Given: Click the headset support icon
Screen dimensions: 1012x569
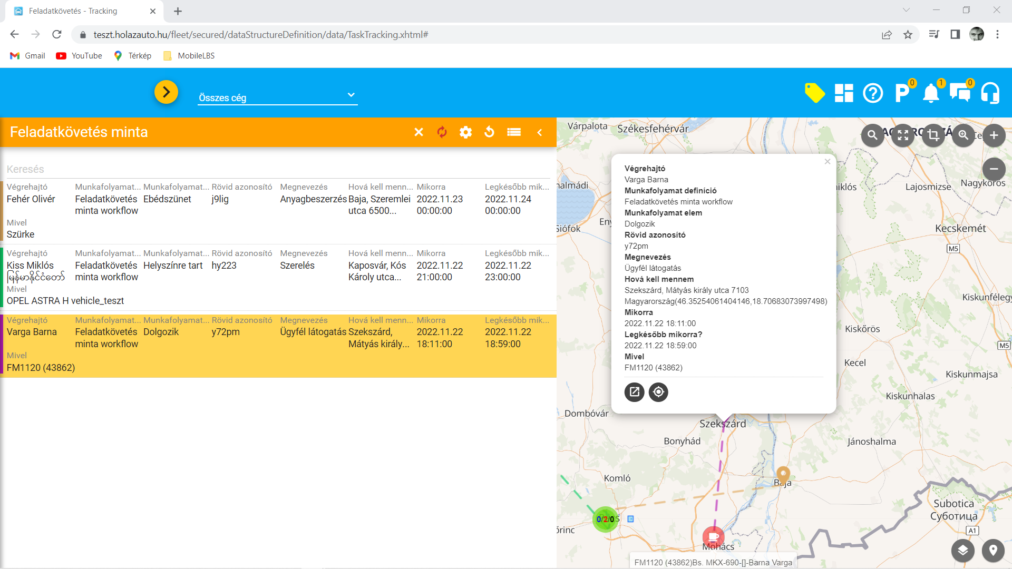Looking at the screenshot, I should point(990,93).
